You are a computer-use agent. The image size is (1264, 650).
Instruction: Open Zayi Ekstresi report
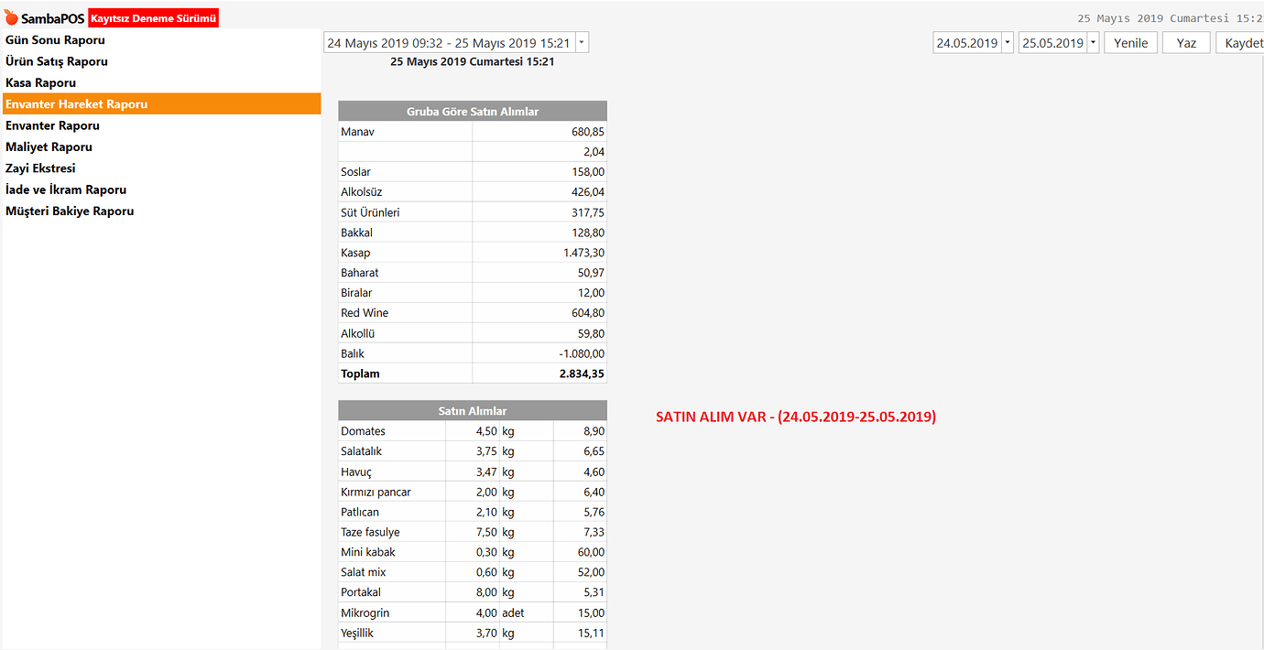tap(40, 168)
